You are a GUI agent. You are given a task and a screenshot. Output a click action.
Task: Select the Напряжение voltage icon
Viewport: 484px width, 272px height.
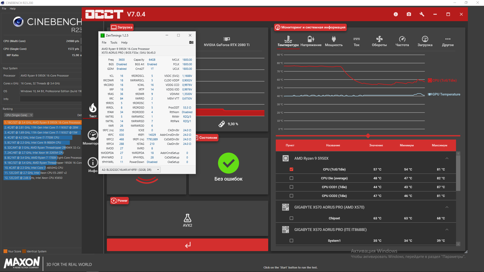pyautogui.click(x=311, y=39)
